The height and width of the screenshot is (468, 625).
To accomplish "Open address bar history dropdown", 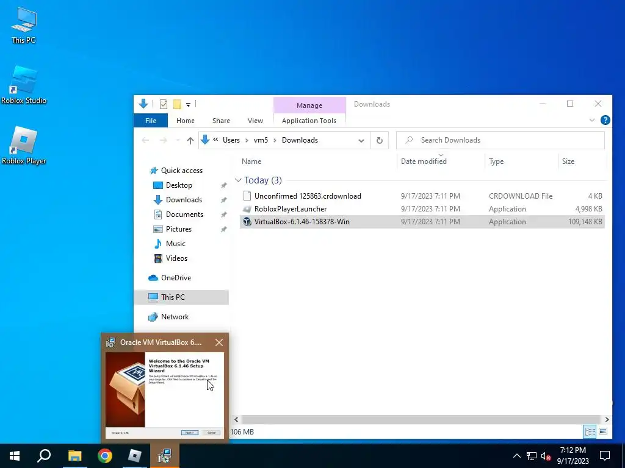I will point(361,141).
